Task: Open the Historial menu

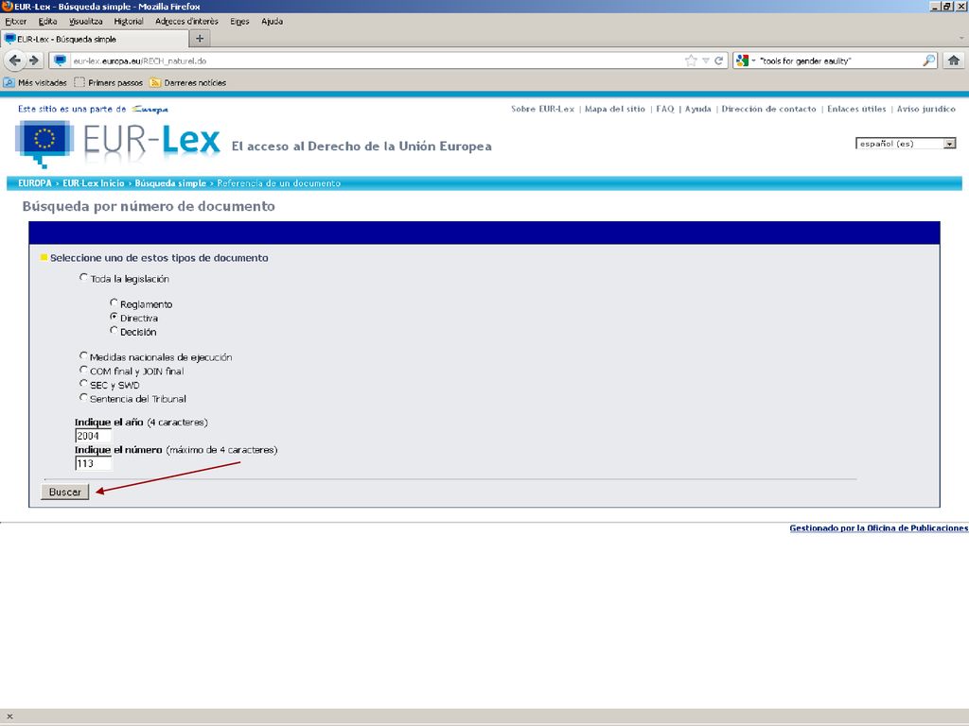Action: pos(129,21)
